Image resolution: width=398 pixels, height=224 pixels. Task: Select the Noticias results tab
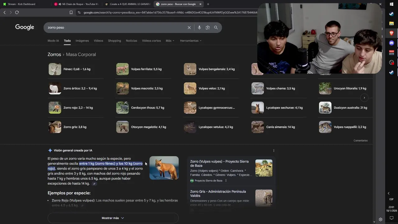(x=132, y=41)
